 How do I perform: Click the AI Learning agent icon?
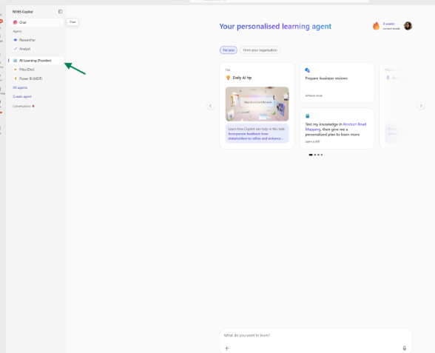pyautogui.click(x=16, y=61)
